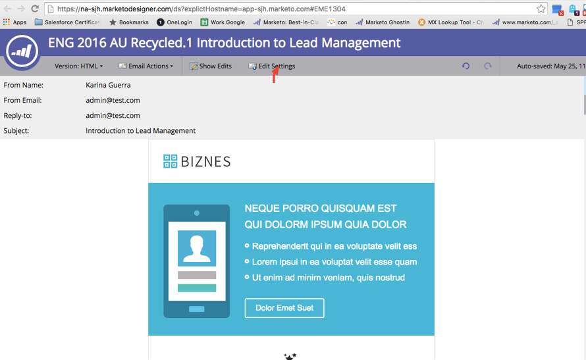Click the browser address bar
Screen dimensions: 586x360
pos(290,9)
